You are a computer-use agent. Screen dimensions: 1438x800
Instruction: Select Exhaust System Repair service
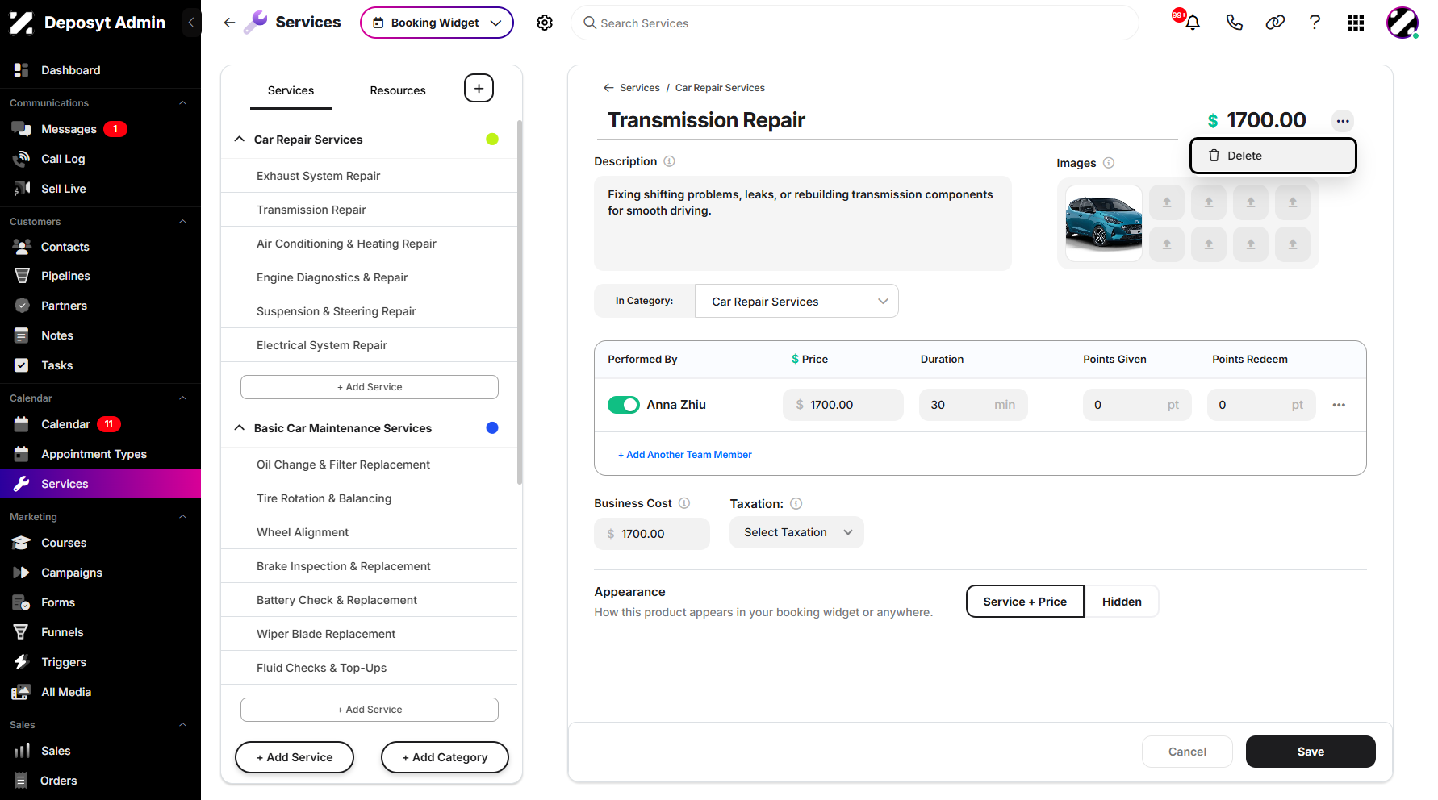369,176
